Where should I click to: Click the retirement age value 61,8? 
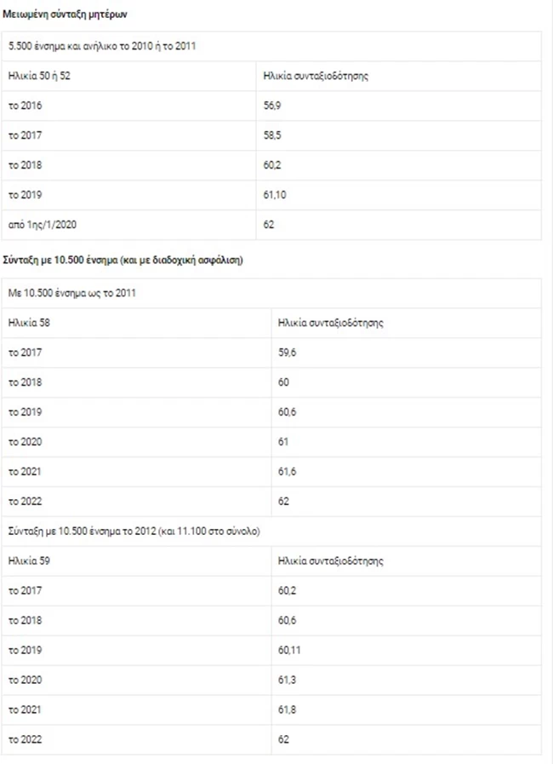coord(288,710)
